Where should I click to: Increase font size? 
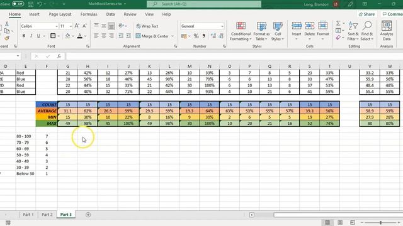77,26
